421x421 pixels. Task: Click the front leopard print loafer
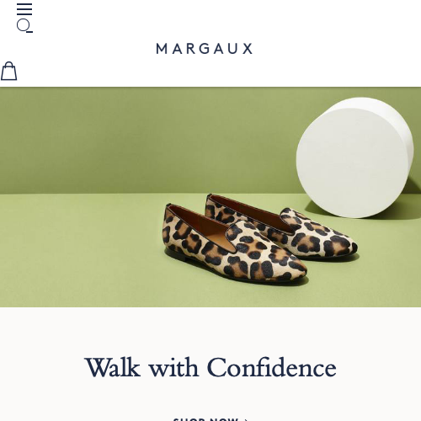234,243
